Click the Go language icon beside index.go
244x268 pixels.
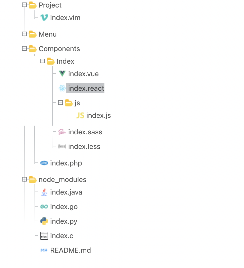44,207
